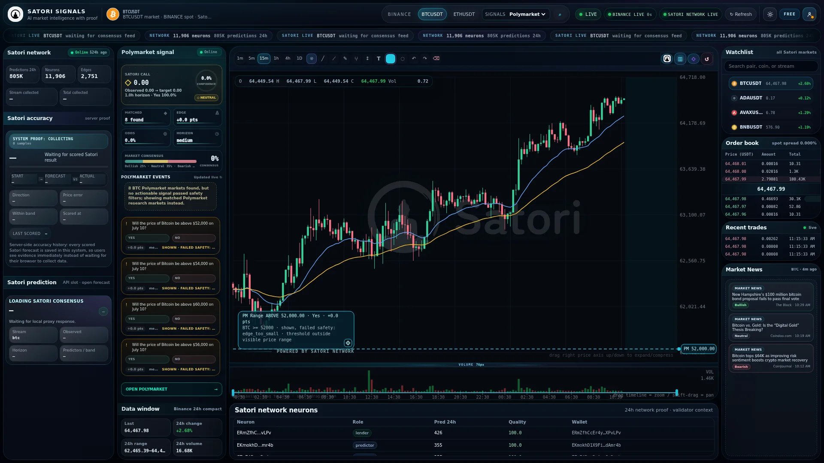Viewport: 824px width, 463px height.
Task: Expand the LAST SCORED dropdown
Action: [x=30, y=234]
